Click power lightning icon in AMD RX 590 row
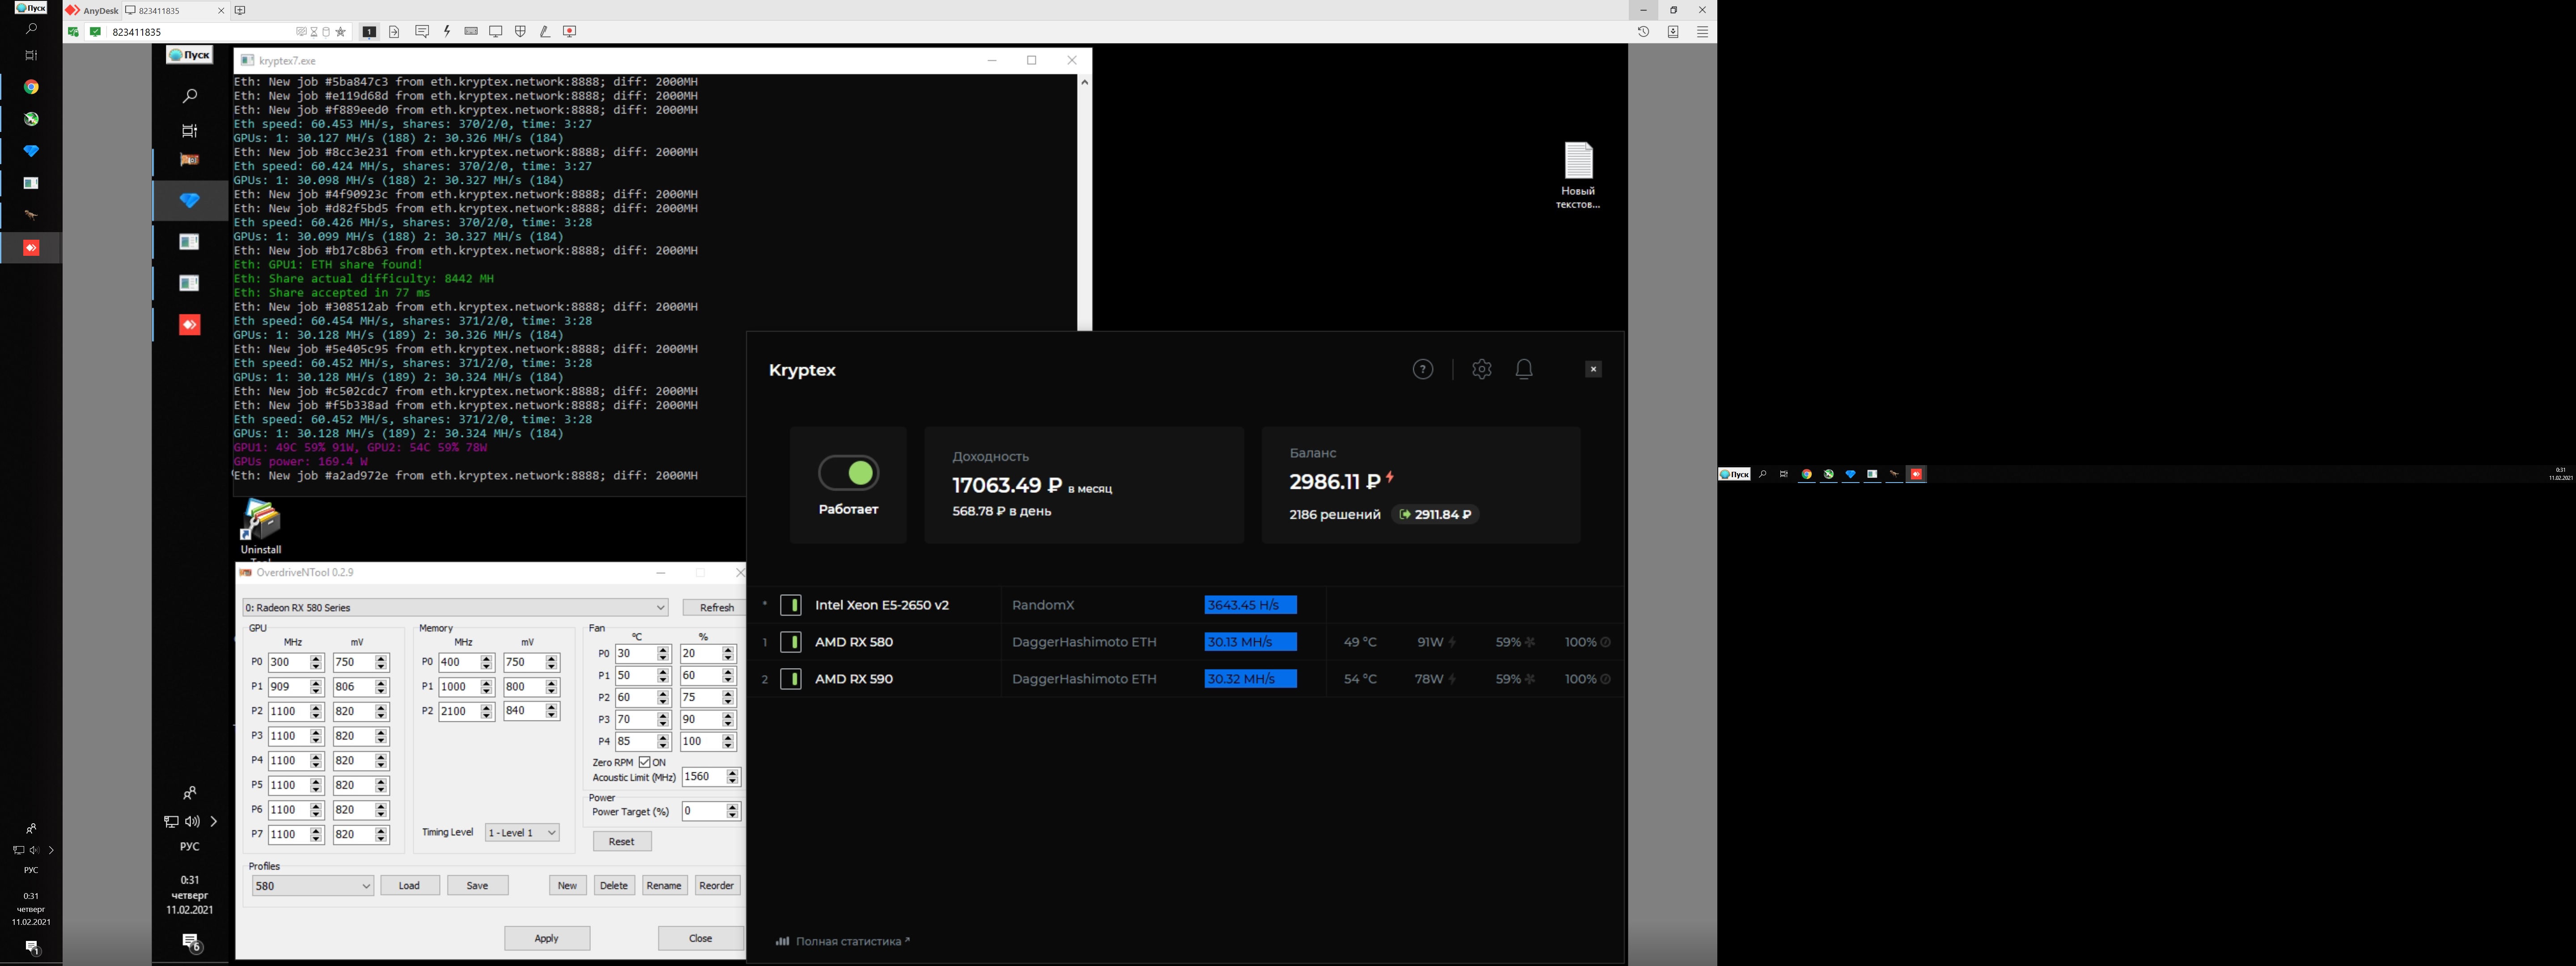Viewport: 2576px width, 966px height. [1452, 679]
